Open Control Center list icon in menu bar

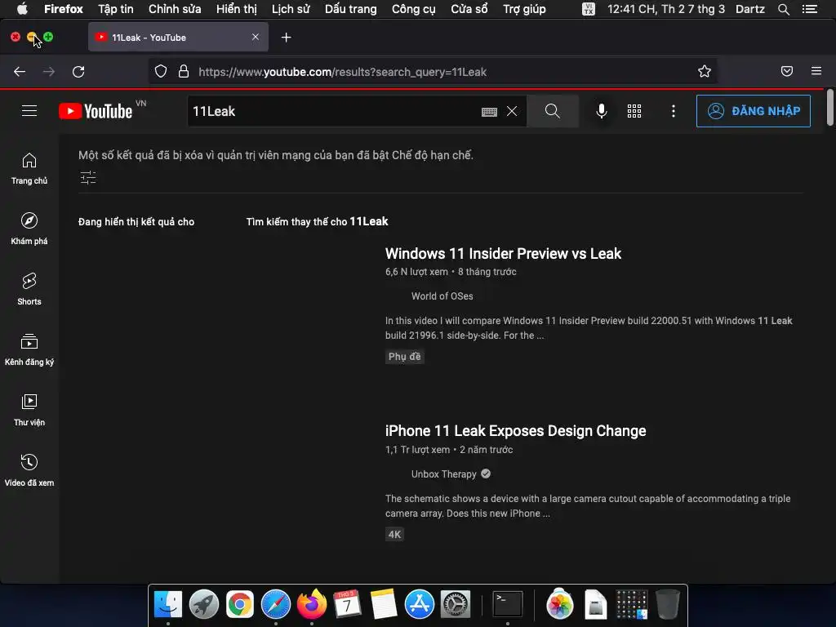(x=809, y=9)
